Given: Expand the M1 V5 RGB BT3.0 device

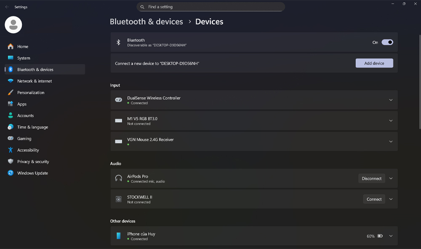Looking at the screenshot, I should point(391,120).
